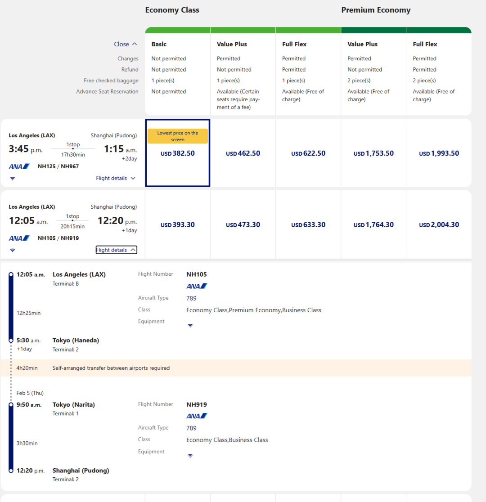The width and height of the screenshot is (486, 502).
Task: Click the Premium Economy Full Flex column header
Action: click(x=425, y=44)
